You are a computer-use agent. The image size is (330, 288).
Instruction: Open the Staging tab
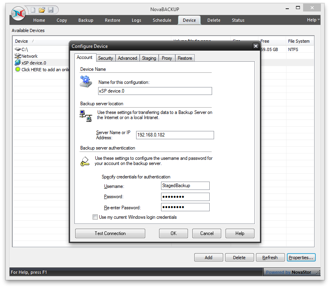click(x=149, y=58)
